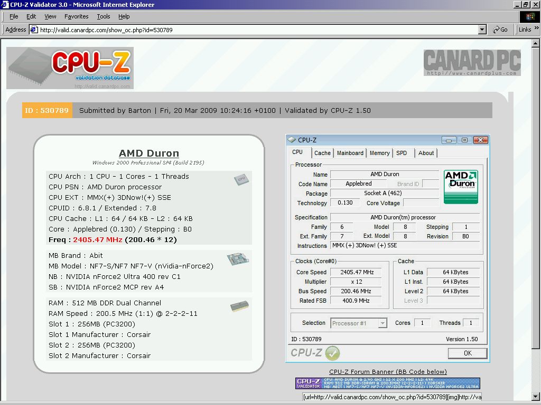This screenshot has height=405, width=541.
Task: Click the CPU-Z Forum Banner link
Action: tap(388, 372)
